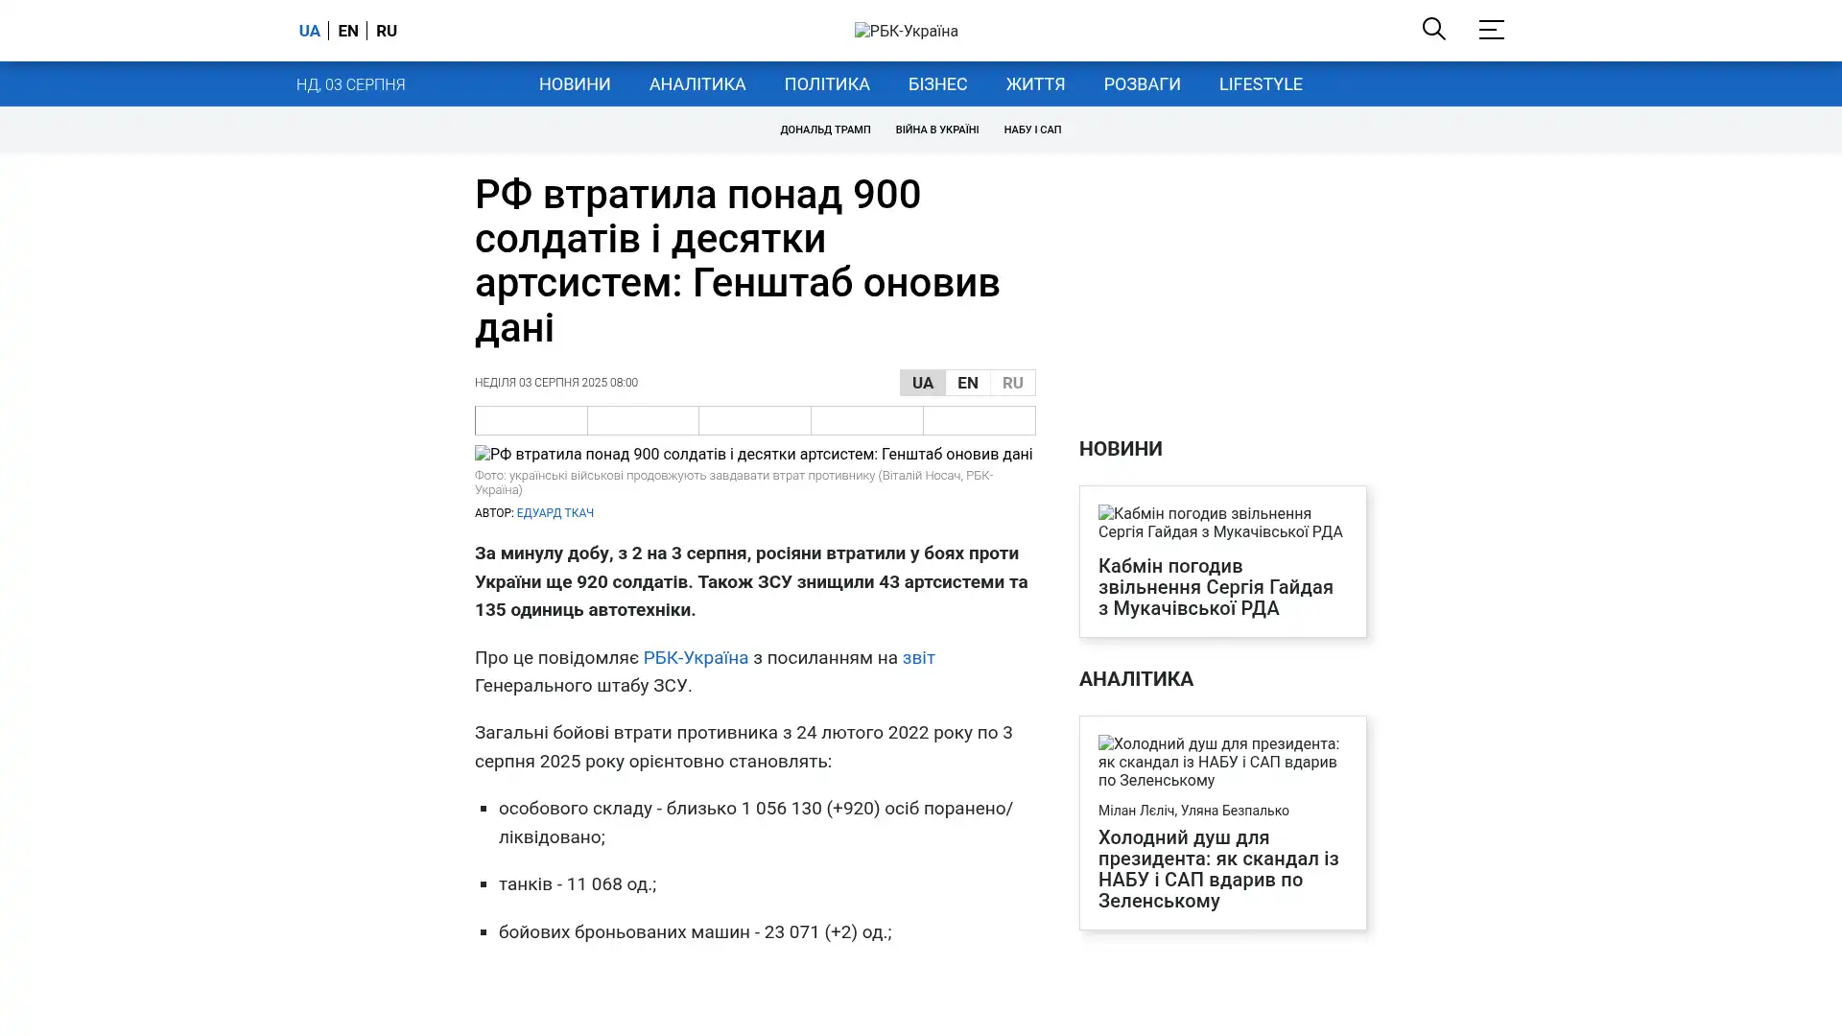Open the БІЗНЕС navigation item
The width and height of the screenshot is (1842, 1036).
click(x=937, y=84)
